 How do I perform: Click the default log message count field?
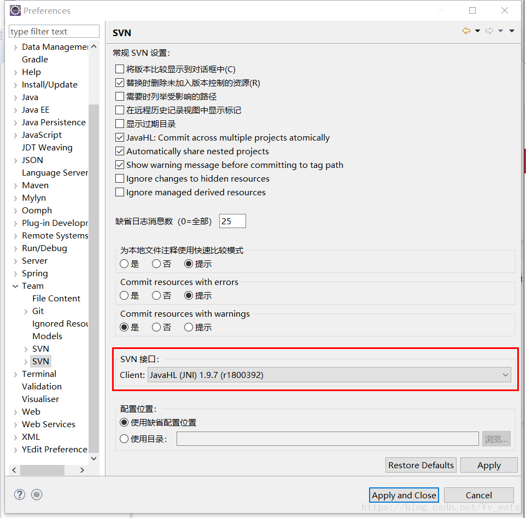click(x=232, y=221)
